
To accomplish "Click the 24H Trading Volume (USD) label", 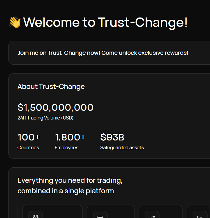I will [45, 118].
